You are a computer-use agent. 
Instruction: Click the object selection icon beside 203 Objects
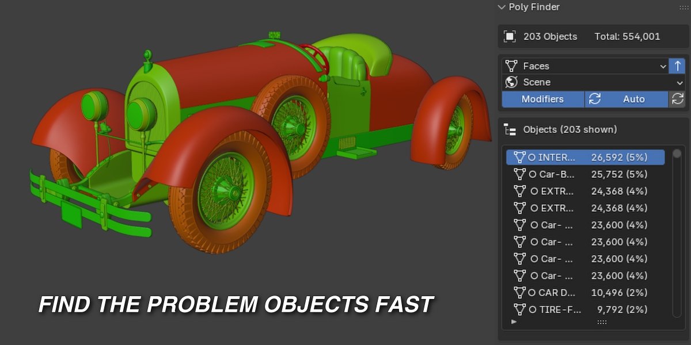pos(510,36)
